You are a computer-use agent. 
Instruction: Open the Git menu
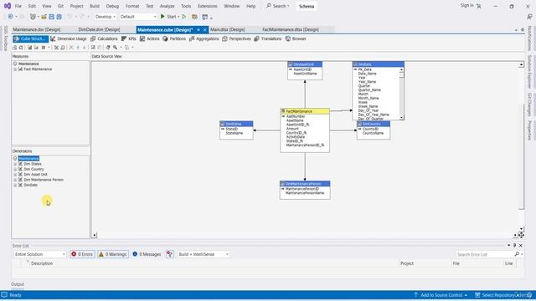pos(60,6)
